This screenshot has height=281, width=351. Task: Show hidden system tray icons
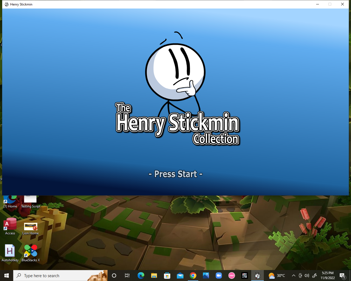click(x=294, y=276)
